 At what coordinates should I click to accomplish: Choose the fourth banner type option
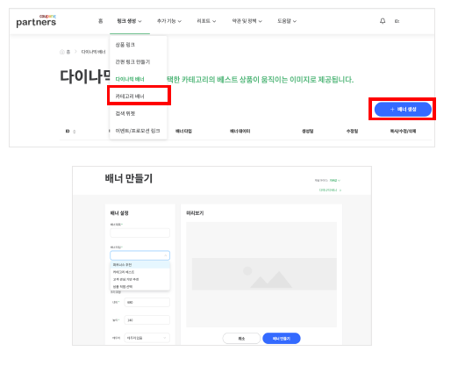point(140,287)
